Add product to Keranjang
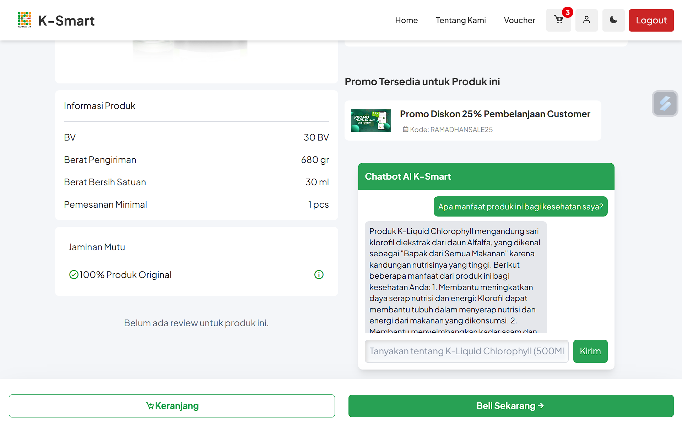This screenshot has width=682, height=426. [172, 406]
